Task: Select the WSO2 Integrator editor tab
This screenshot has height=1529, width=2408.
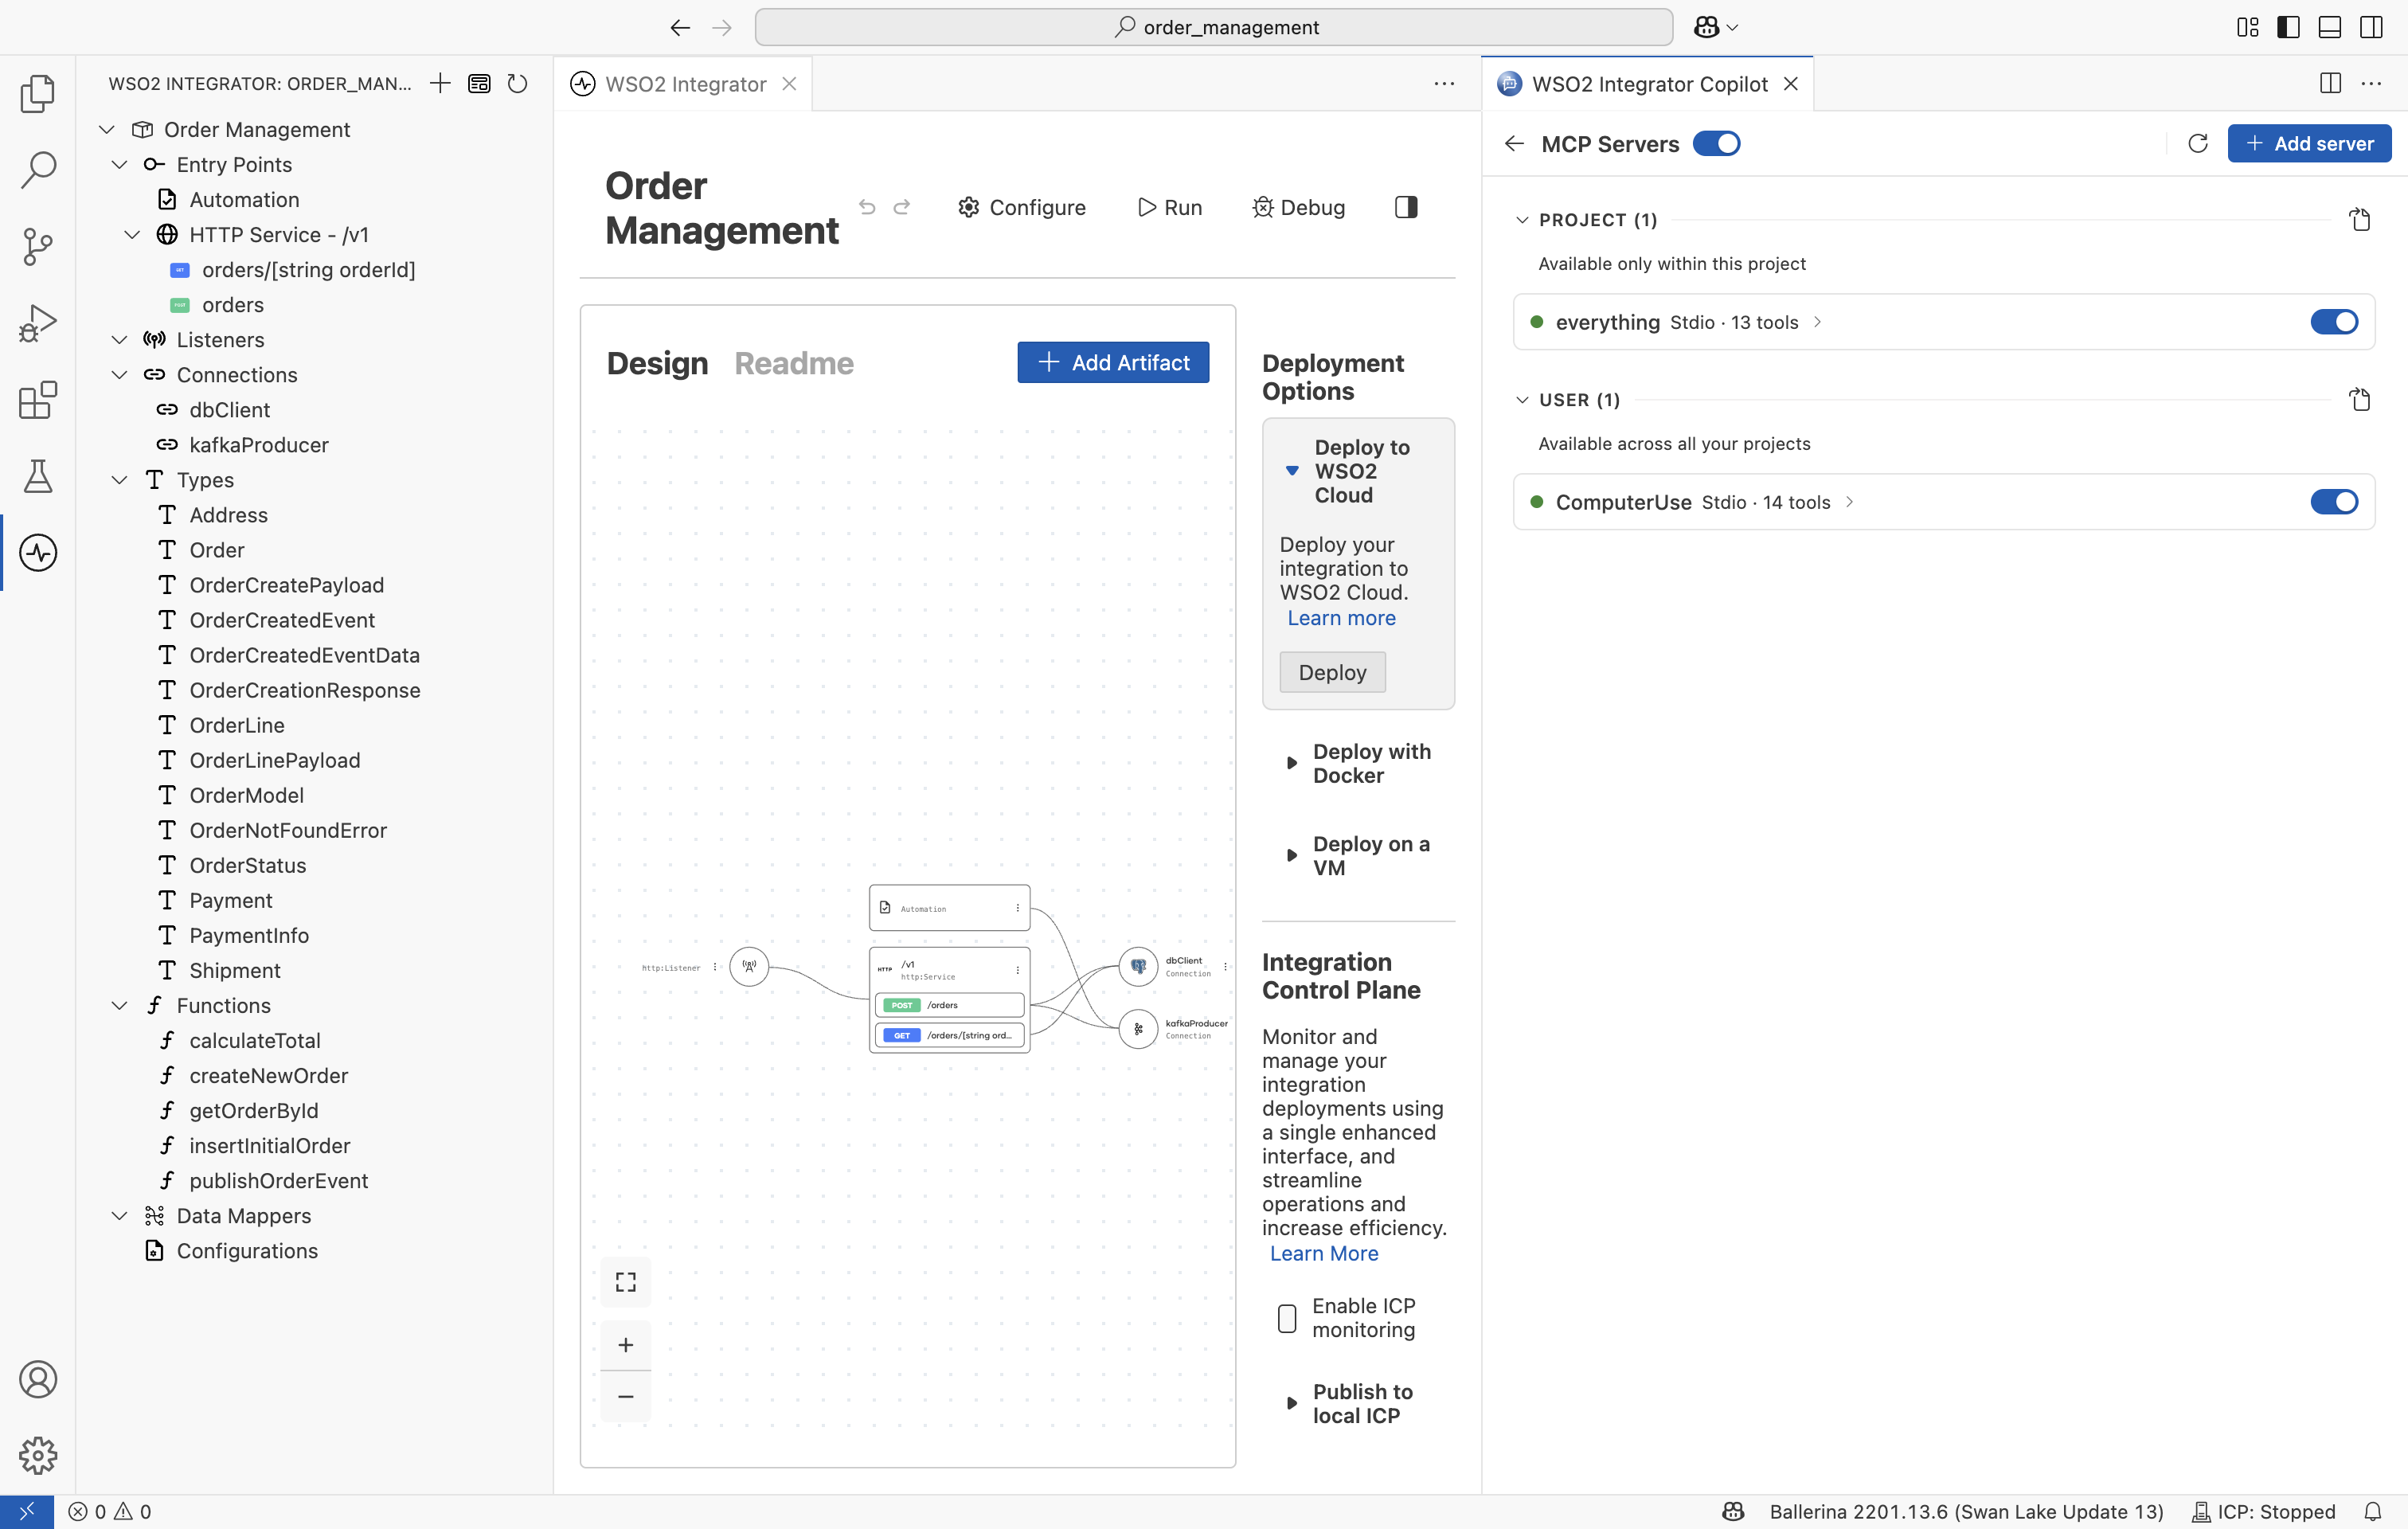Action: click(685, 84)
